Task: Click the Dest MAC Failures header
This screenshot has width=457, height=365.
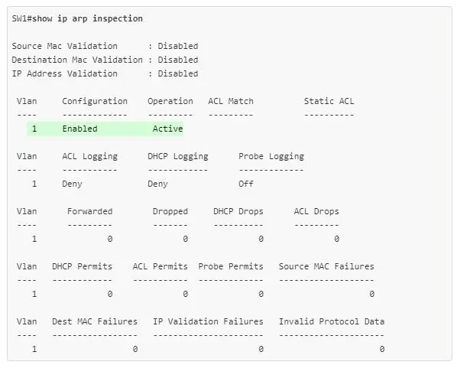Action: pos(95,321)
